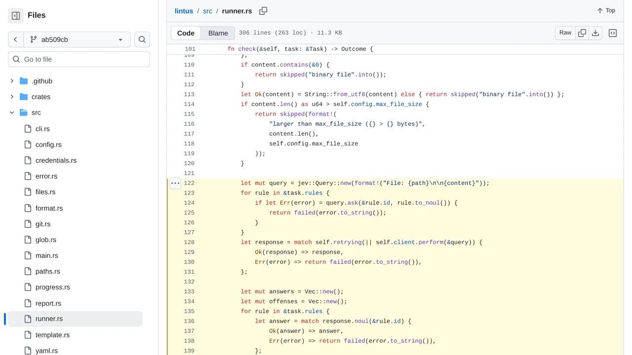Image resolution: width=632 pixels, height=355 pixels.
Task: Click the retrying function call on line 128
Action: click(348, 242)
